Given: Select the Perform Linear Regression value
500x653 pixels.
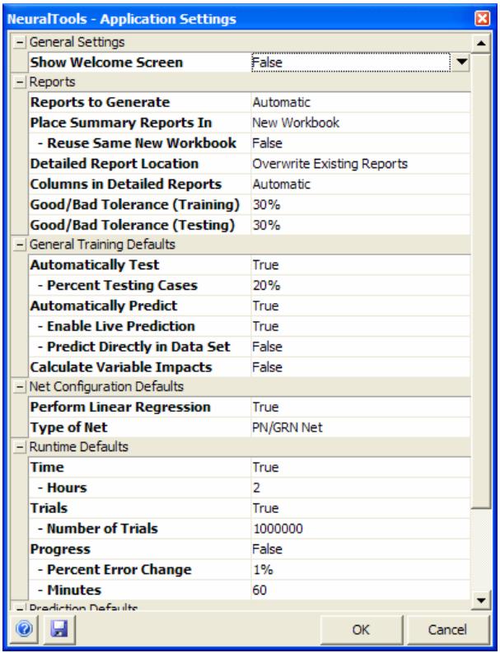Looking at the screenshot, I should pyautogui.click(x=361, y=407).
